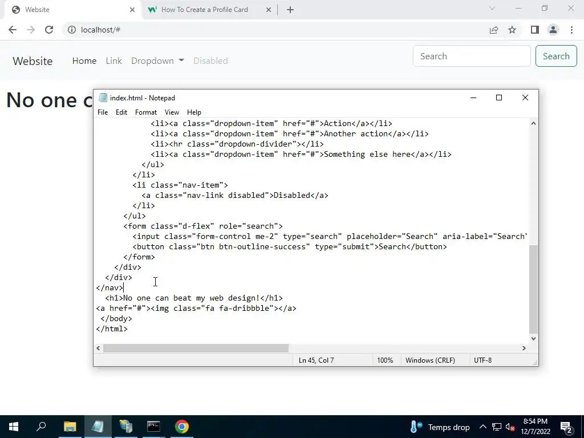Open Command Prompt taskbar icon
584x438 pixels.
153,427
